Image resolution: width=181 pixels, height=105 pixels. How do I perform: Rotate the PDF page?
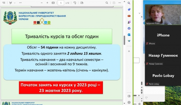tap(75, 3)
